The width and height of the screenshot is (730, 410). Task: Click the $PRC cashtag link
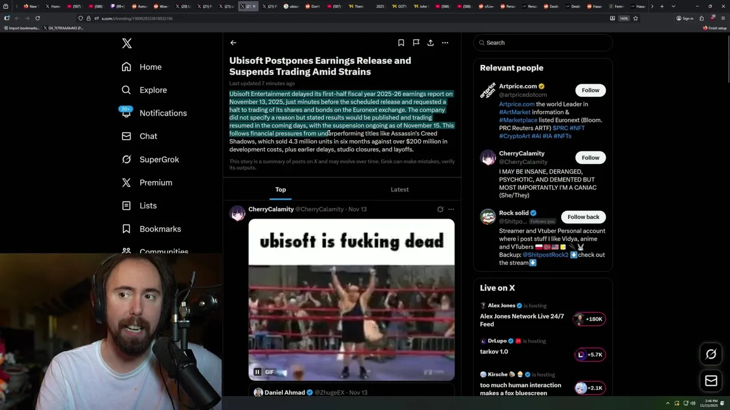tap(560, 128)
